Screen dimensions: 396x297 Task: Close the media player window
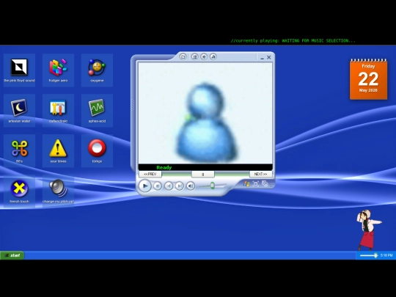pyautogui.click(x=269, y=57)
